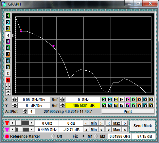Change ActPlot number stepper
Screen dimensions: 159x143
(25, 111)
